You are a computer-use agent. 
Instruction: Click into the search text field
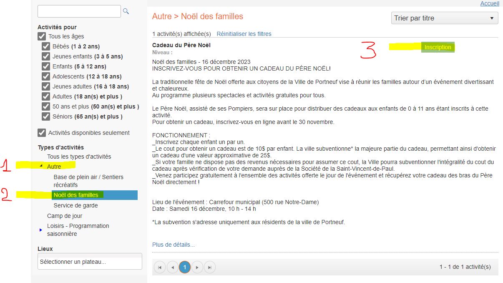tap(79, 11)
